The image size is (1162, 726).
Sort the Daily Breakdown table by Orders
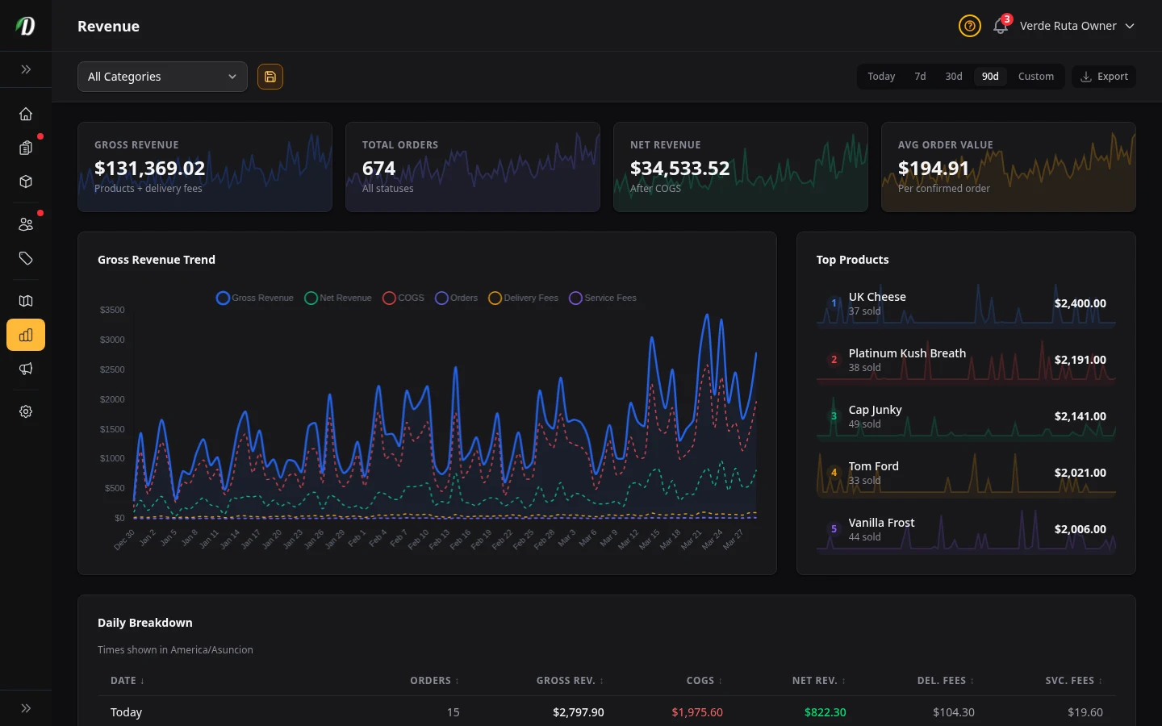click(x=433, y=680)
